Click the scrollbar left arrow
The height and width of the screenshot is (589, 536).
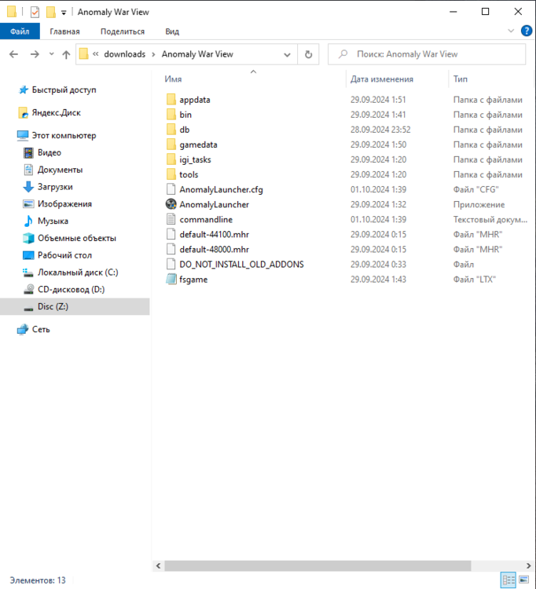[x=158, y=565]
